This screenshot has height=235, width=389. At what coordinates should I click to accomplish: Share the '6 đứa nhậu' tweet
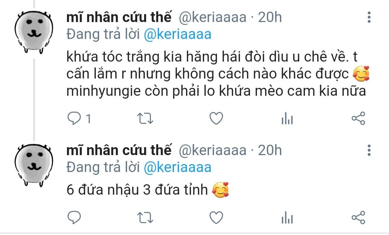coord(358,218)
